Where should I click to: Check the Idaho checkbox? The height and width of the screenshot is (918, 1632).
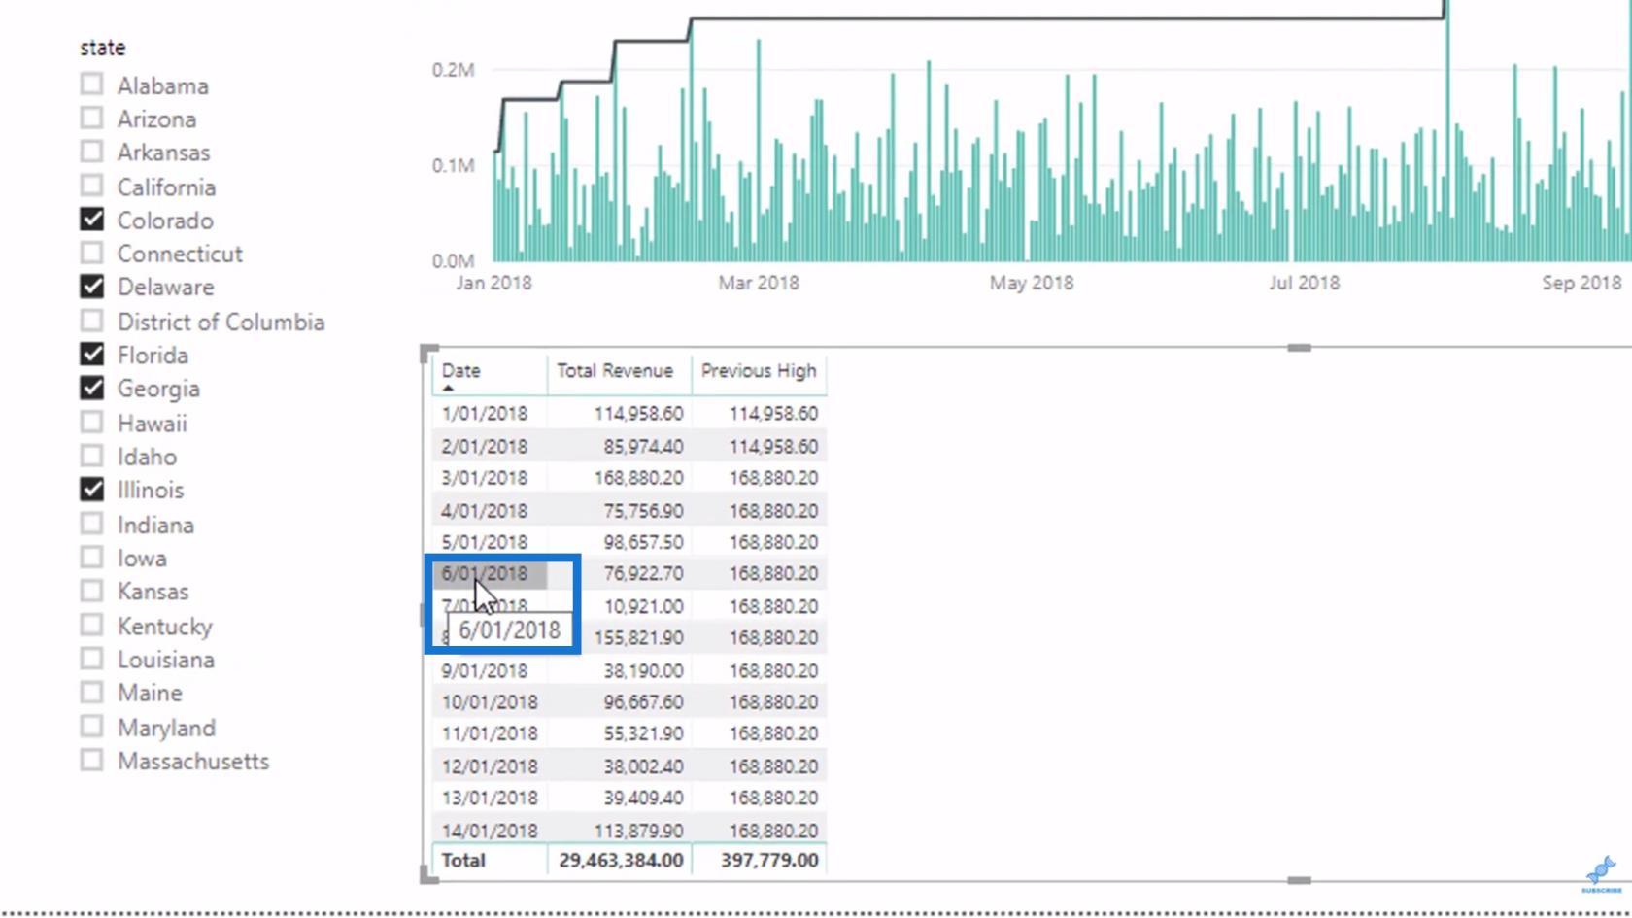(x=91, y=456)
